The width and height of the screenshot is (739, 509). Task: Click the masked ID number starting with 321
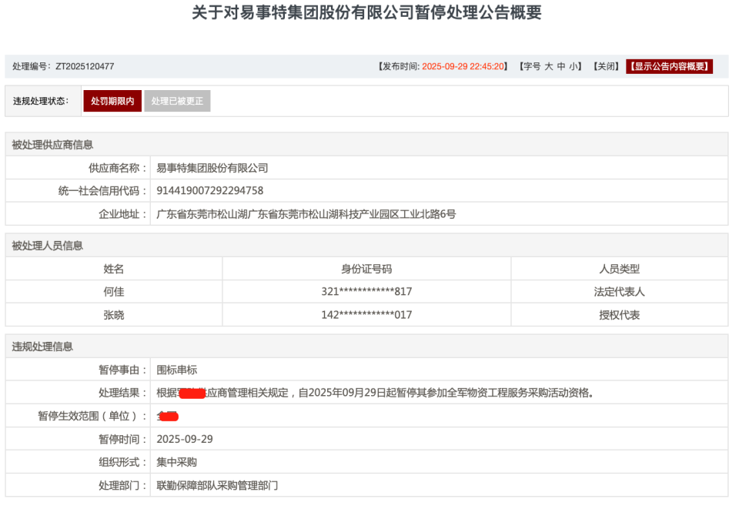(x=366, y=292)
